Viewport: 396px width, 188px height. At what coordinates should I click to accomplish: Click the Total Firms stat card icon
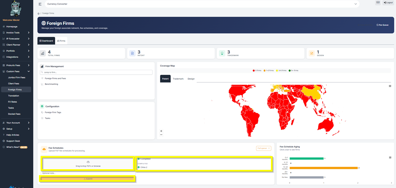tap(43, 53)
